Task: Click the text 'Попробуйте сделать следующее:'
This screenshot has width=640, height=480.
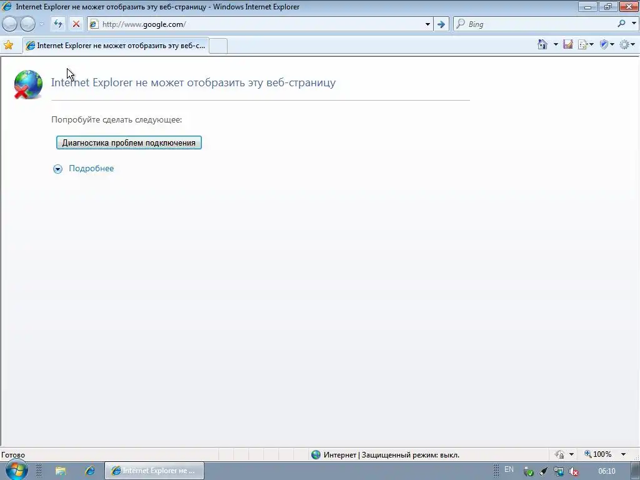Action: click(117, 119)
